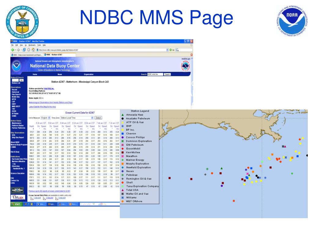Open the Firefox Tools menu

(x=39, y=45)
